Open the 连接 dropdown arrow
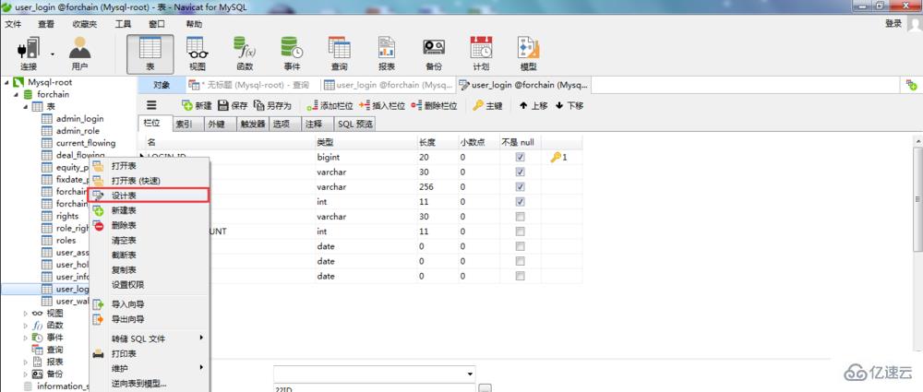Viewport: 923px width, 392px height. (53, 54)
